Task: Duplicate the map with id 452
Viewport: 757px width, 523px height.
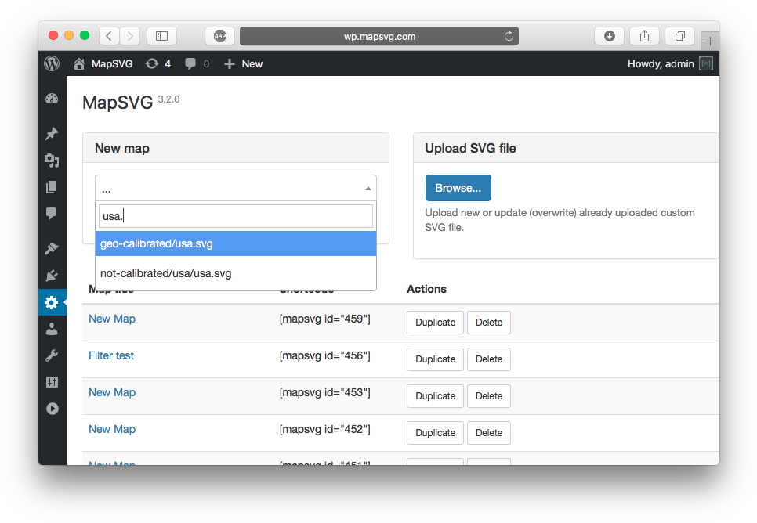Action: [435, 432]
